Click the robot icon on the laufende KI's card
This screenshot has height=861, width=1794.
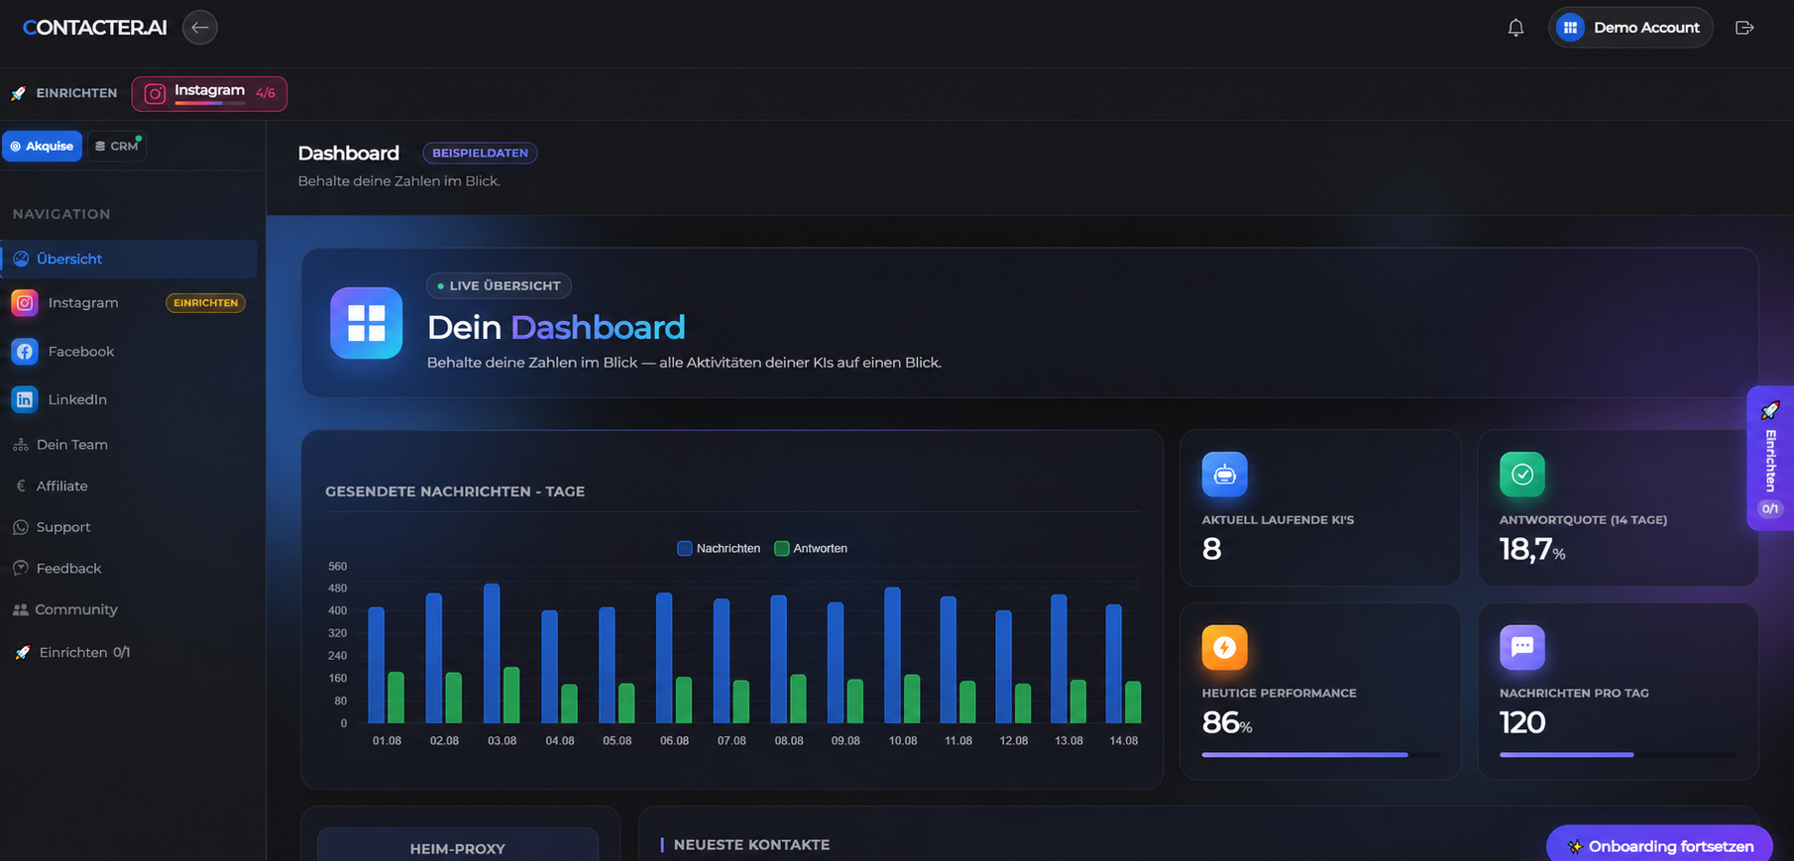[1224, 475]
